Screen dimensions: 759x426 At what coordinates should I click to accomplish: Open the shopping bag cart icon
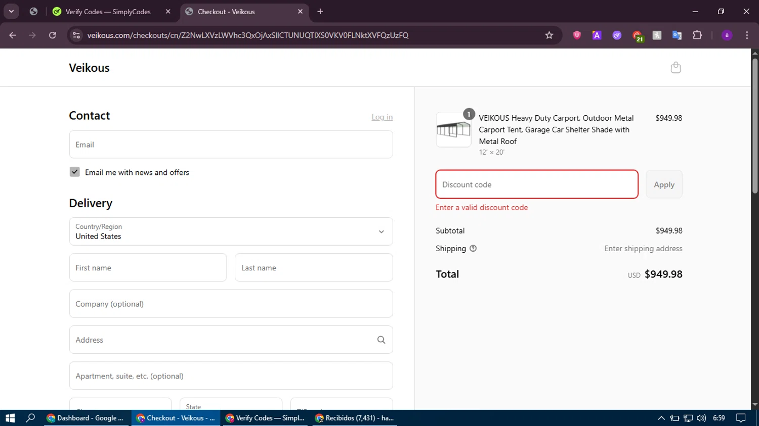point(676,67)
